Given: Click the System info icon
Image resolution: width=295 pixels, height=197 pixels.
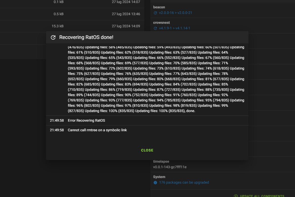Looking at the screenshot, I should [x=155, y=183].
